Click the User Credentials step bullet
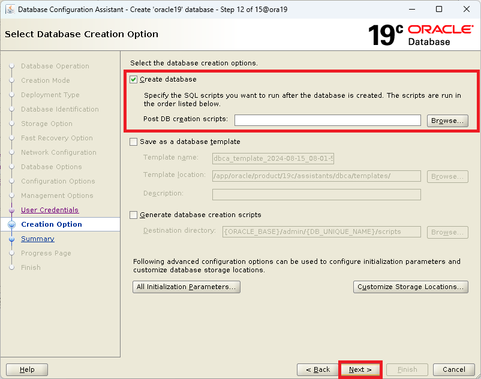 [11, 210]
